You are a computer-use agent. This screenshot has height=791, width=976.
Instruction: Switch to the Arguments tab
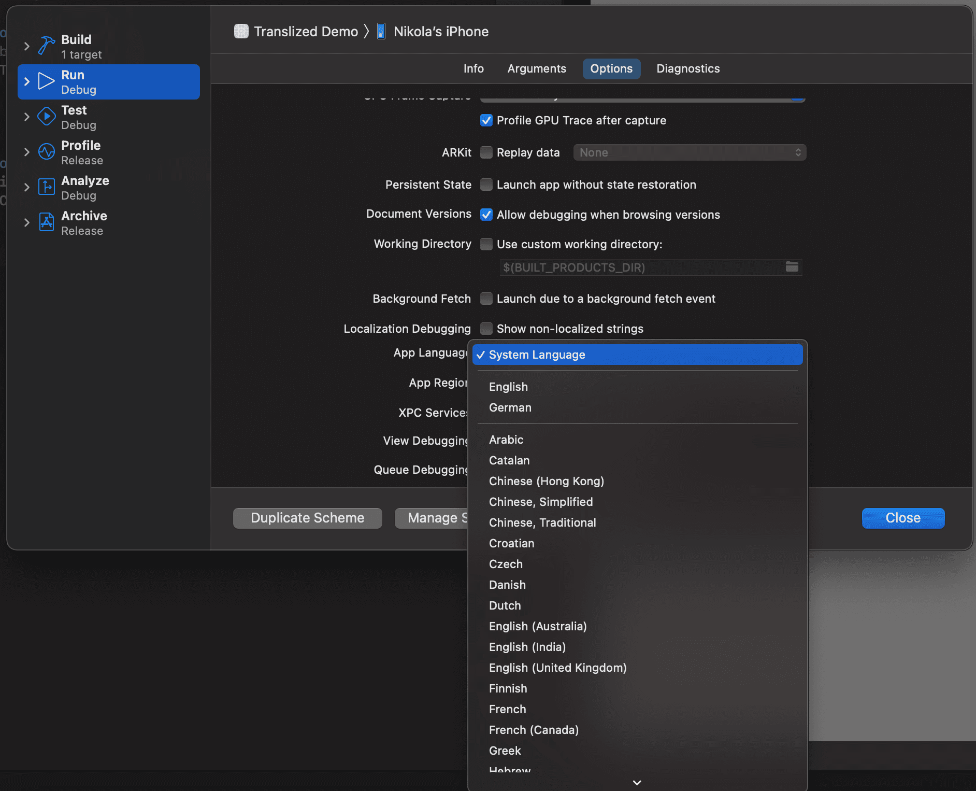pos(537,68)
